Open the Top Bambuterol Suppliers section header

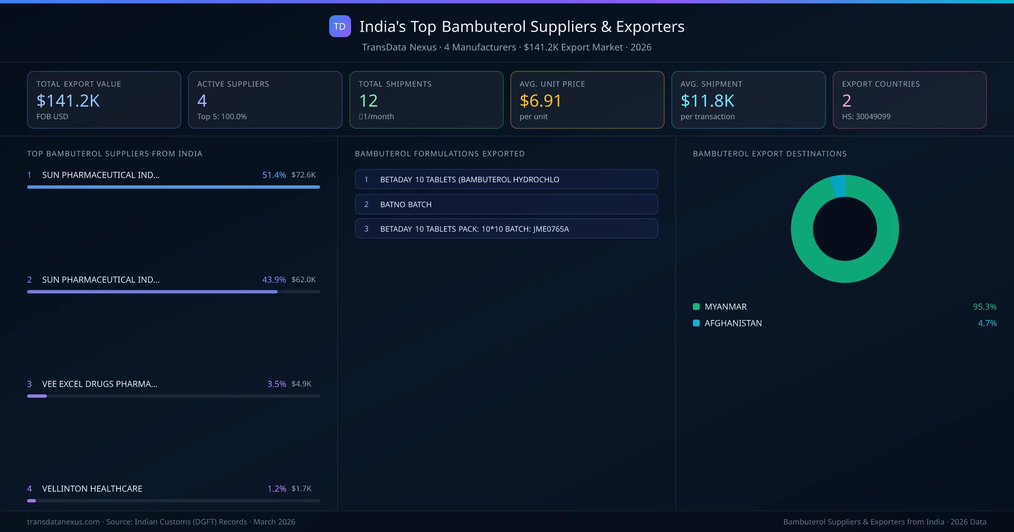(114, 154)
